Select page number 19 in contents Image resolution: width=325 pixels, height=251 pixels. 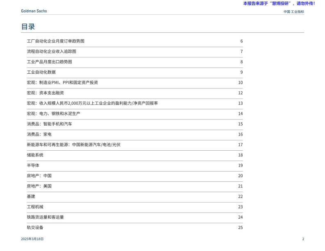pyautogui.click(x=241, y=165)
